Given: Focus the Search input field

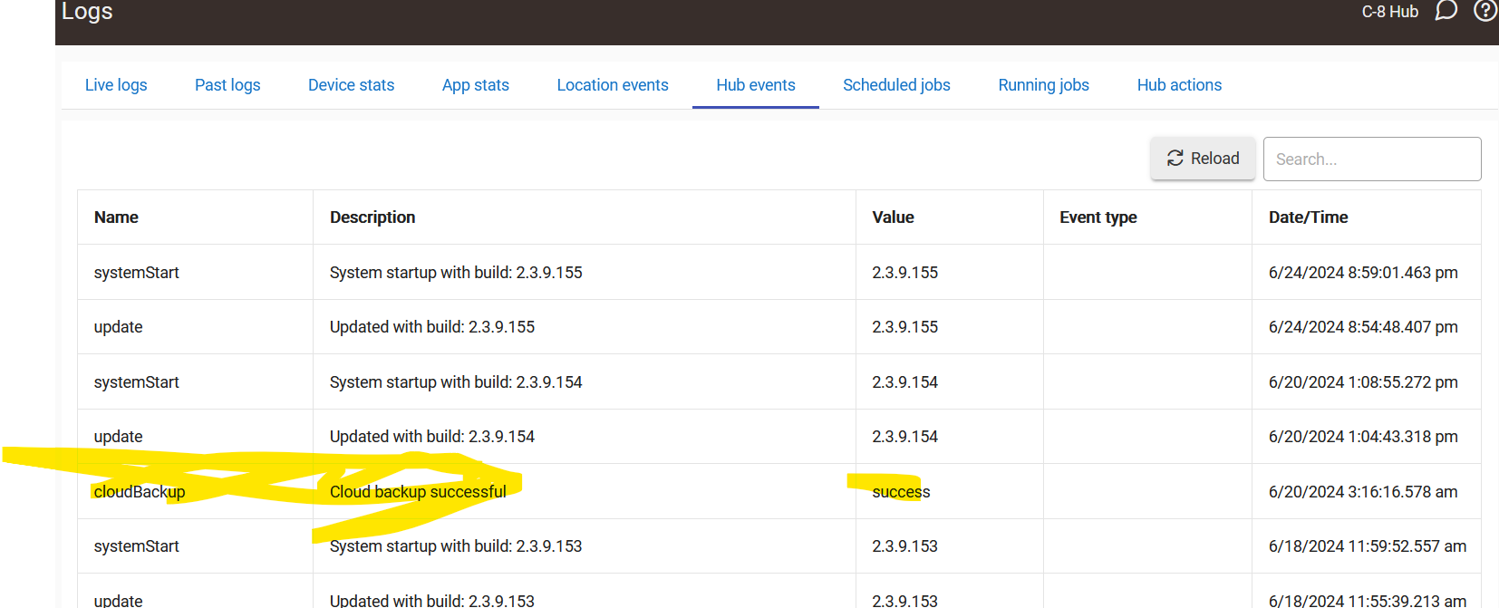Looking at the screenshot, I should coord(1372,159).
